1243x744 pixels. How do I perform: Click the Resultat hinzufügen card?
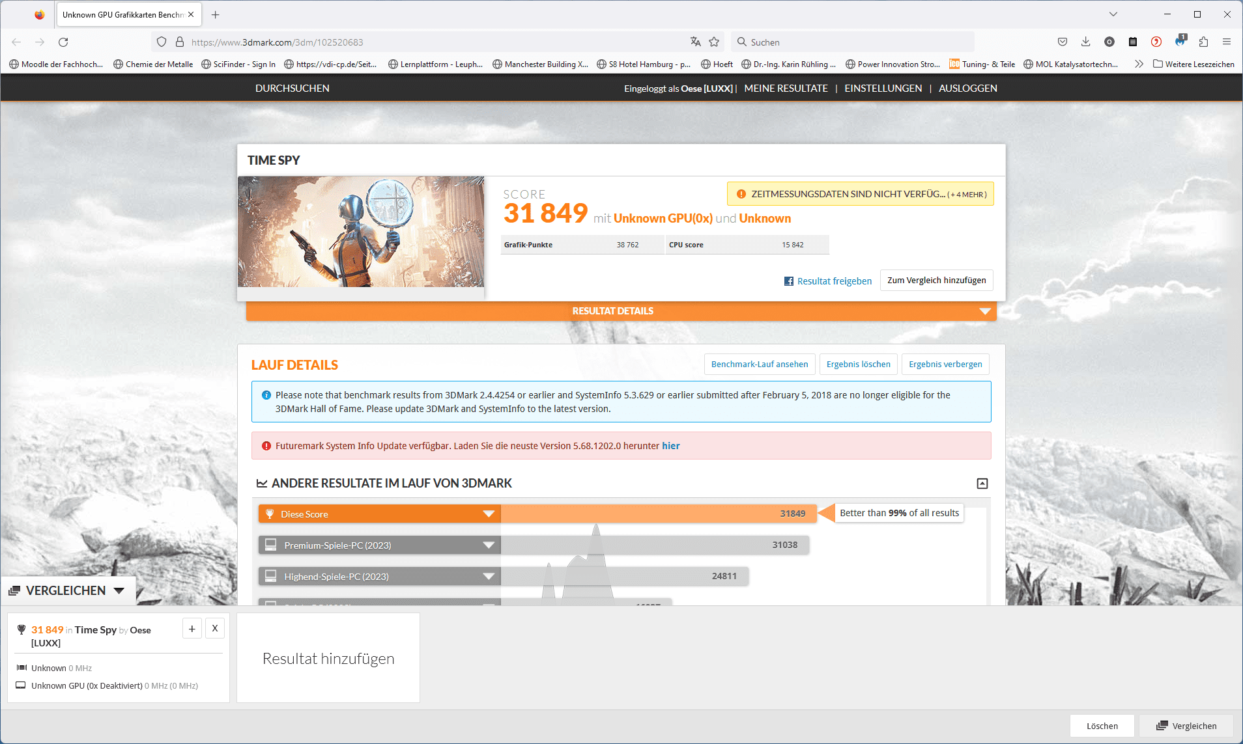[328, 658]
